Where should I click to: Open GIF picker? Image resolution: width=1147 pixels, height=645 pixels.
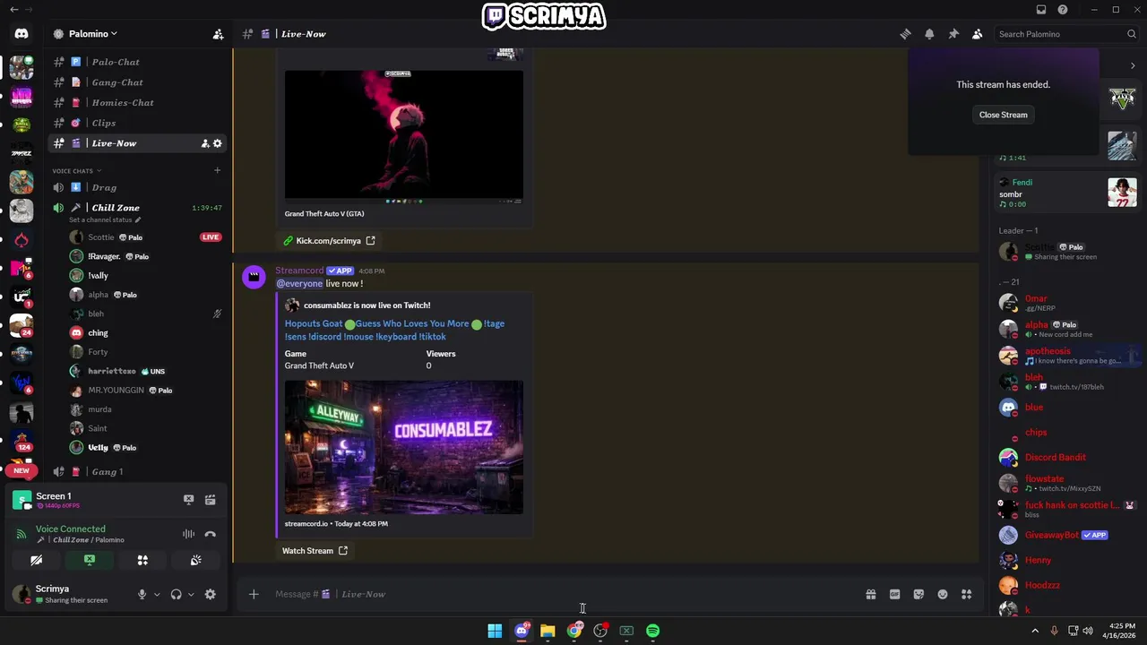(x=894, y=594)
